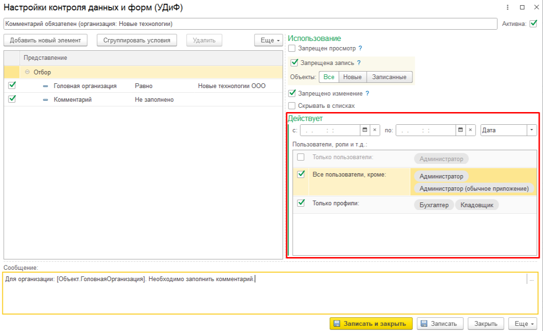Viewport: 543px width, 331px height.
Task: Select the Комментарий condition row
Action: 73,100
